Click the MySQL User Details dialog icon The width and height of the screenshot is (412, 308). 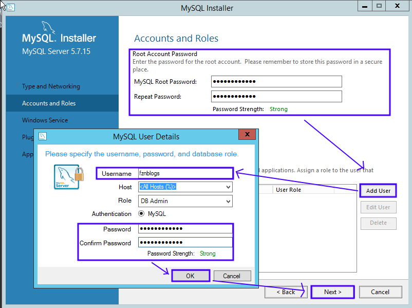(x=43, y=136)
